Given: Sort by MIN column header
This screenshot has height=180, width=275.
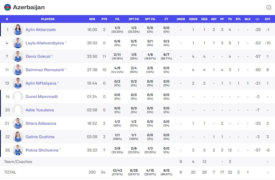Looking at the screenshot, I should pyautogui.click(x=92, y=19).
